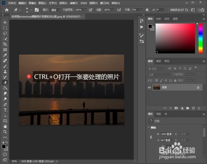Click the rainbow hue slider strip
Screen dimensions: 207x164
(x=201, y=39)
